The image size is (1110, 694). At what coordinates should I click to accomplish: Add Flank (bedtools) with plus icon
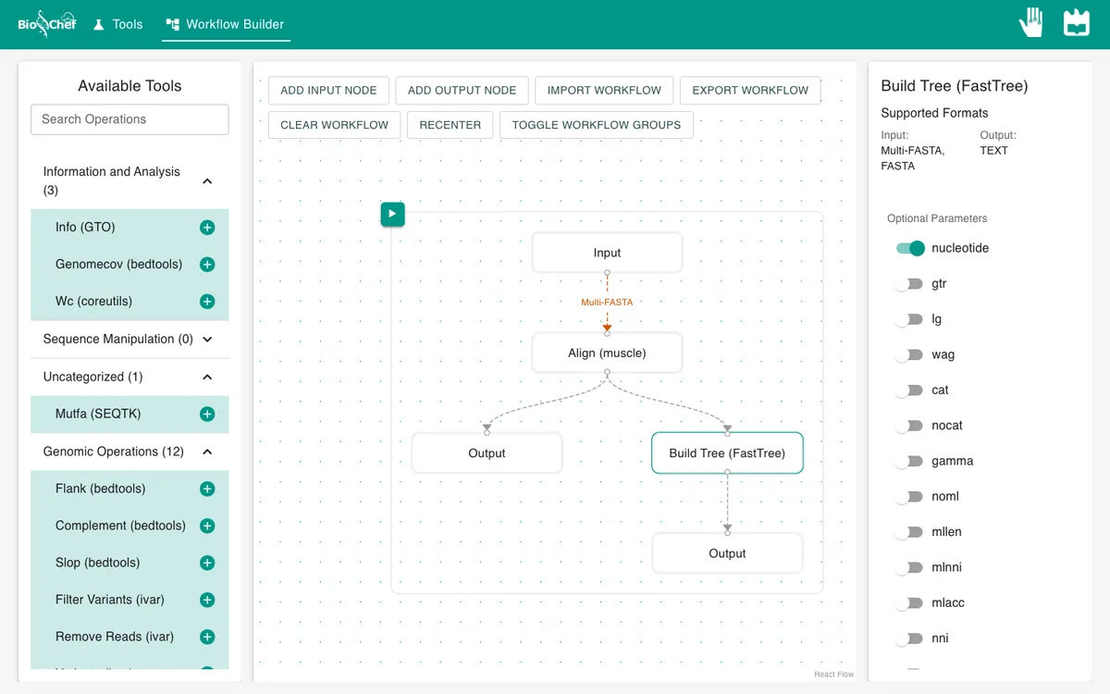click(x=207, y=489)
